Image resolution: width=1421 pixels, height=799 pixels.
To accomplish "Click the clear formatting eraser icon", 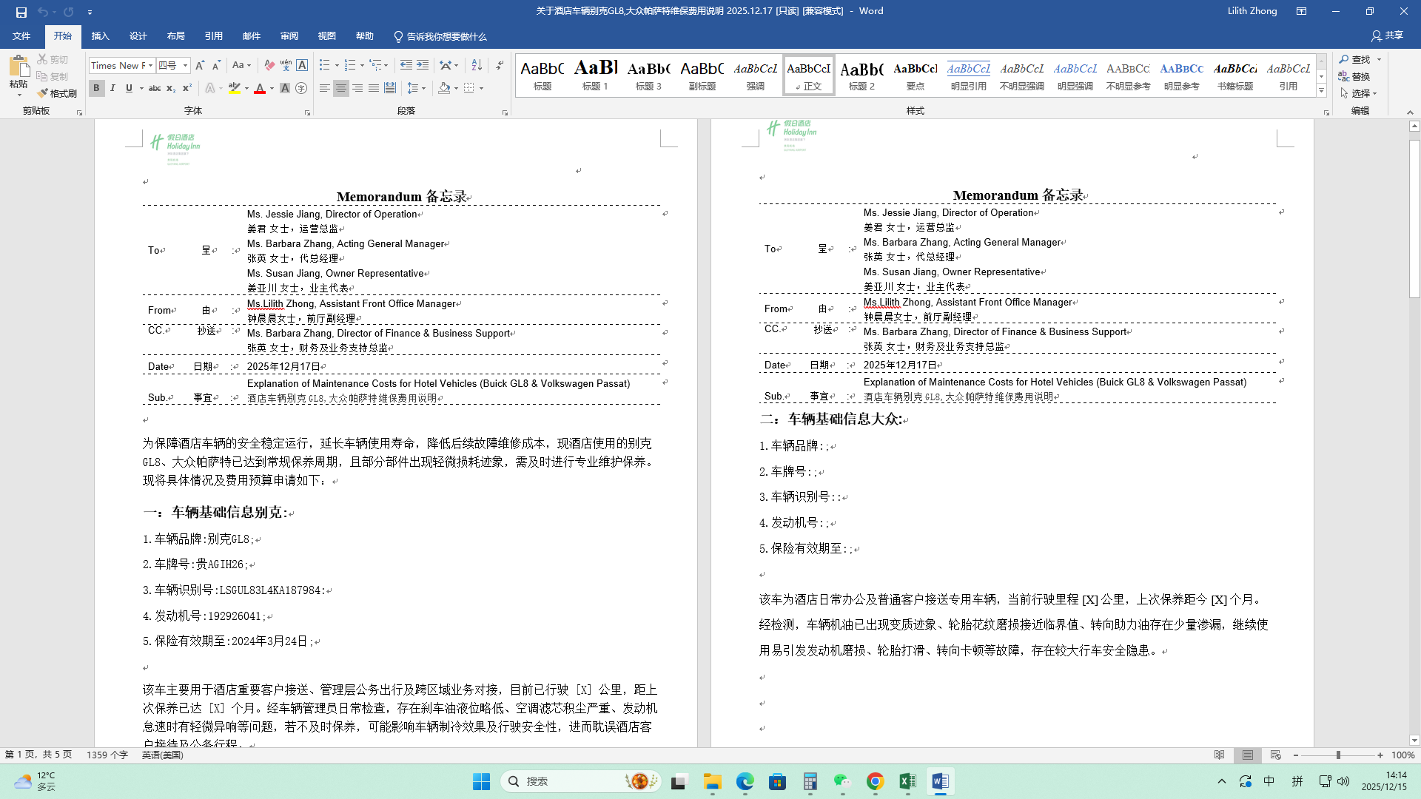I will [269, 65].
